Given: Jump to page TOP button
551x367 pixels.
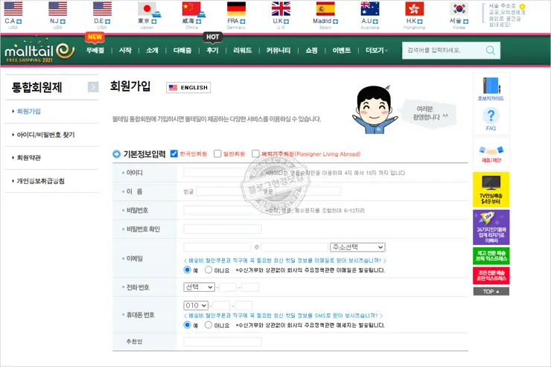Looking at the screenshot, I should (x=491, y=292).
